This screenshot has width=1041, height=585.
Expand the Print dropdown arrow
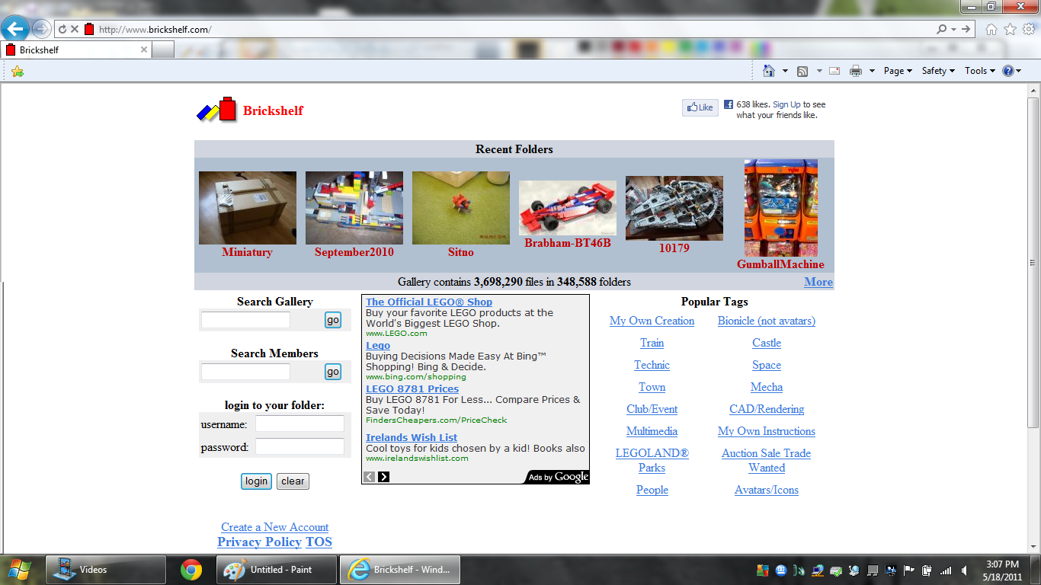click(x=872, y=71)
